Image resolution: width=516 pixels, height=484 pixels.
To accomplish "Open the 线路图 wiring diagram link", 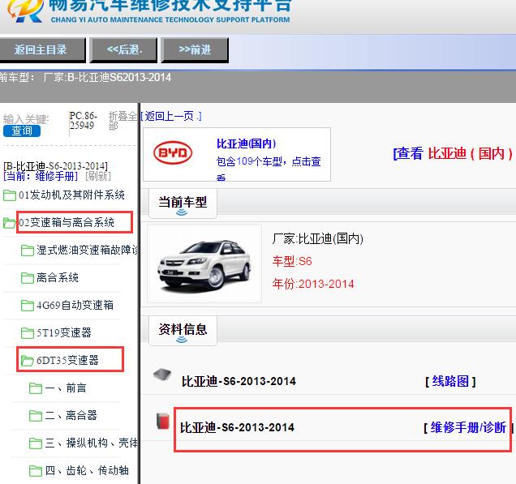I will tap(450, 381).
